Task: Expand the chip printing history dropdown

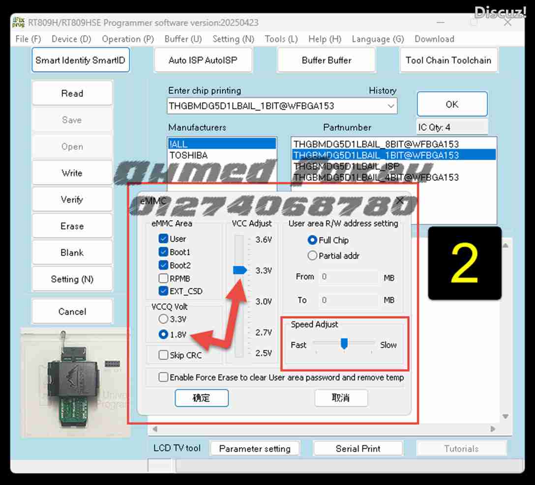Action: [391, 106]
